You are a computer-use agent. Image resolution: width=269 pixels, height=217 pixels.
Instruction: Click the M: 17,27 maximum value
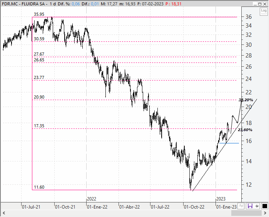pos(109,4)
